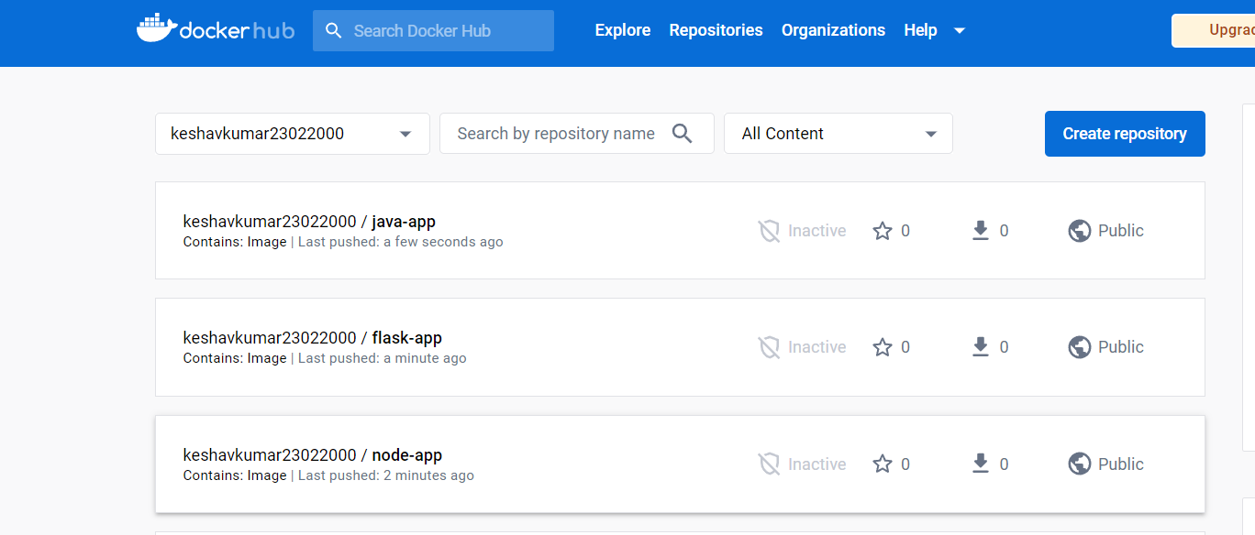Click the Docker Hub whale logo
Image resolution: width=1255 pixels, height=535 pixels.
click(215, 28)
